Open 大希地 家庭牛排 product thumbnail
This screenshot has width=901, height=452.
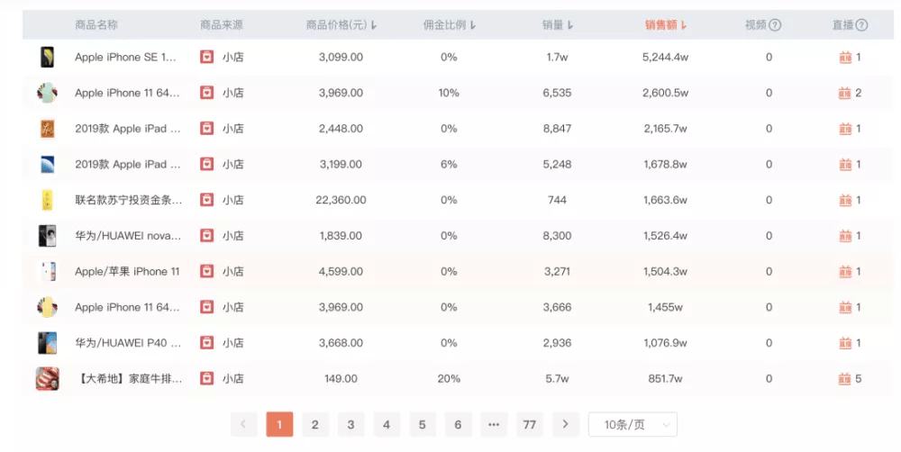coord(47,378)
